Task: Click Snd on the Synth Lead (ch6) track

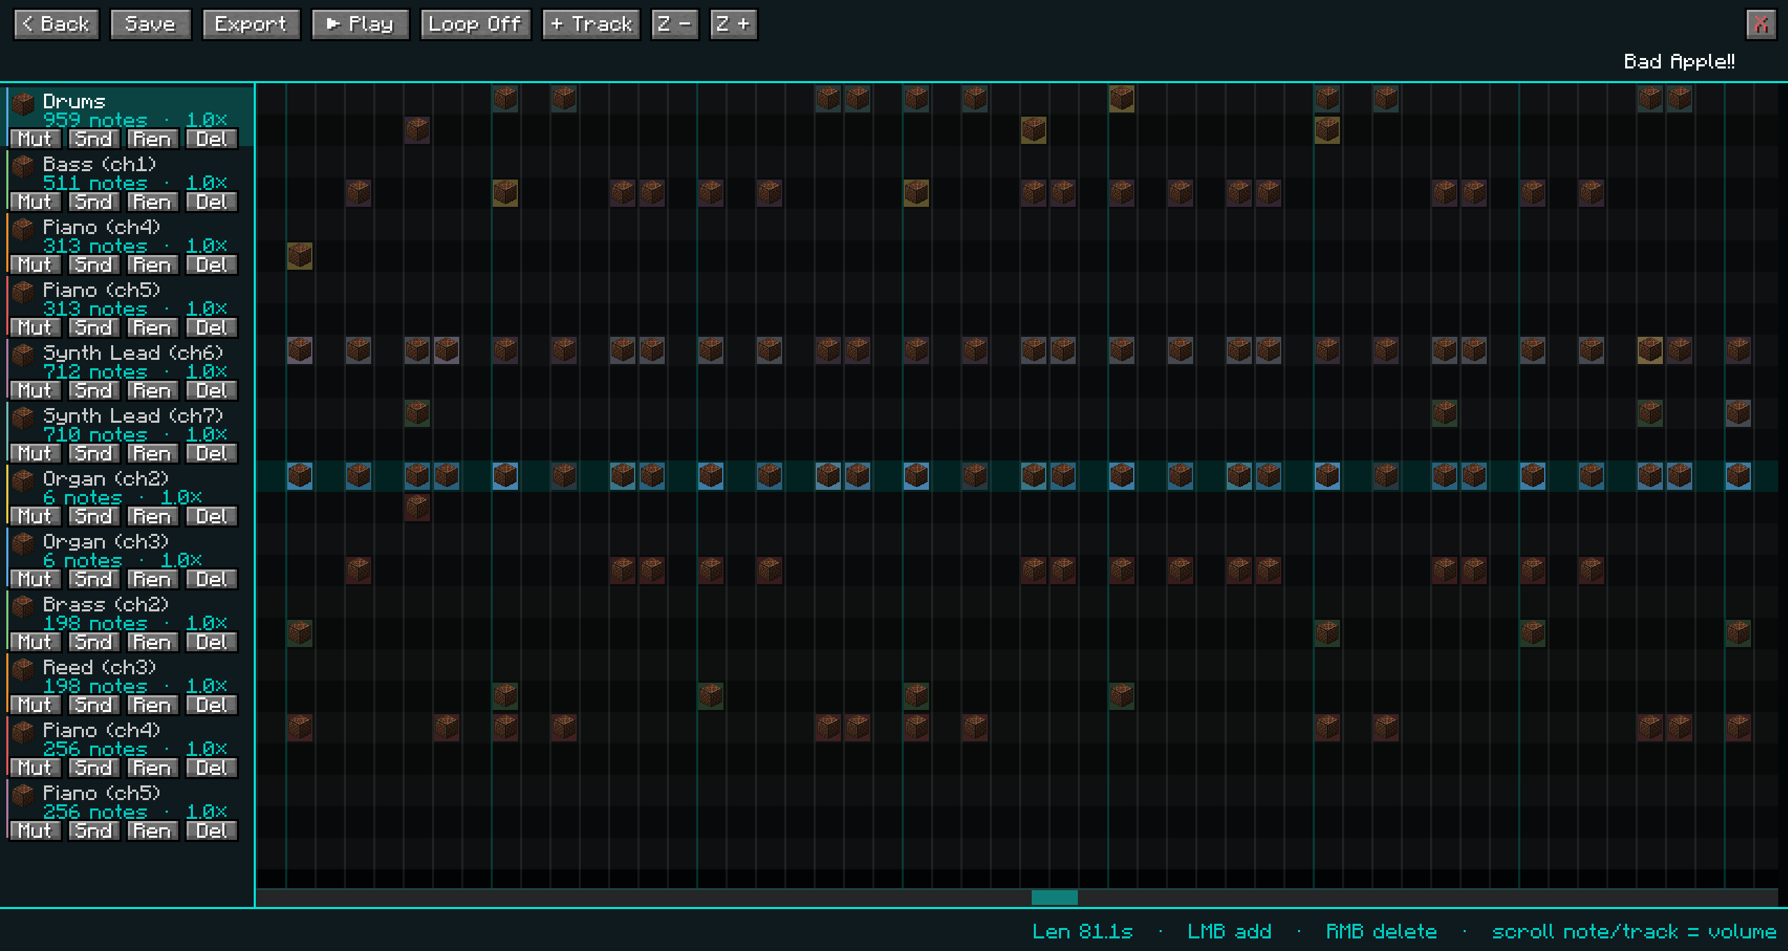Action: click(x=94, y=391)
